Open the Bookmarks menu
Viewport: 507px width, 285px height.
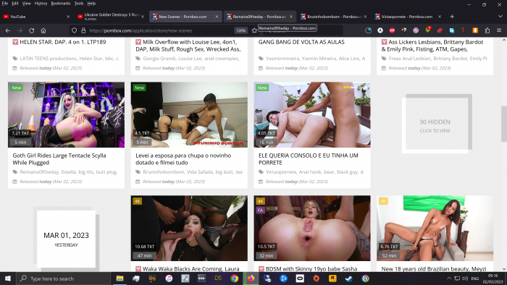(60, 3)
